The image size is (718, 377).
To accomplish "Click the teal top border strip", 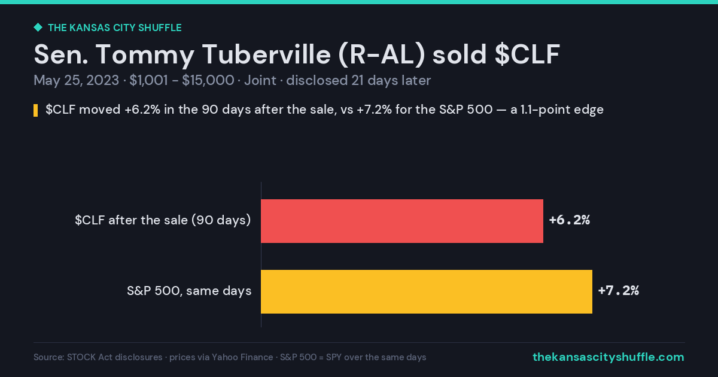I will coord(359,2).
